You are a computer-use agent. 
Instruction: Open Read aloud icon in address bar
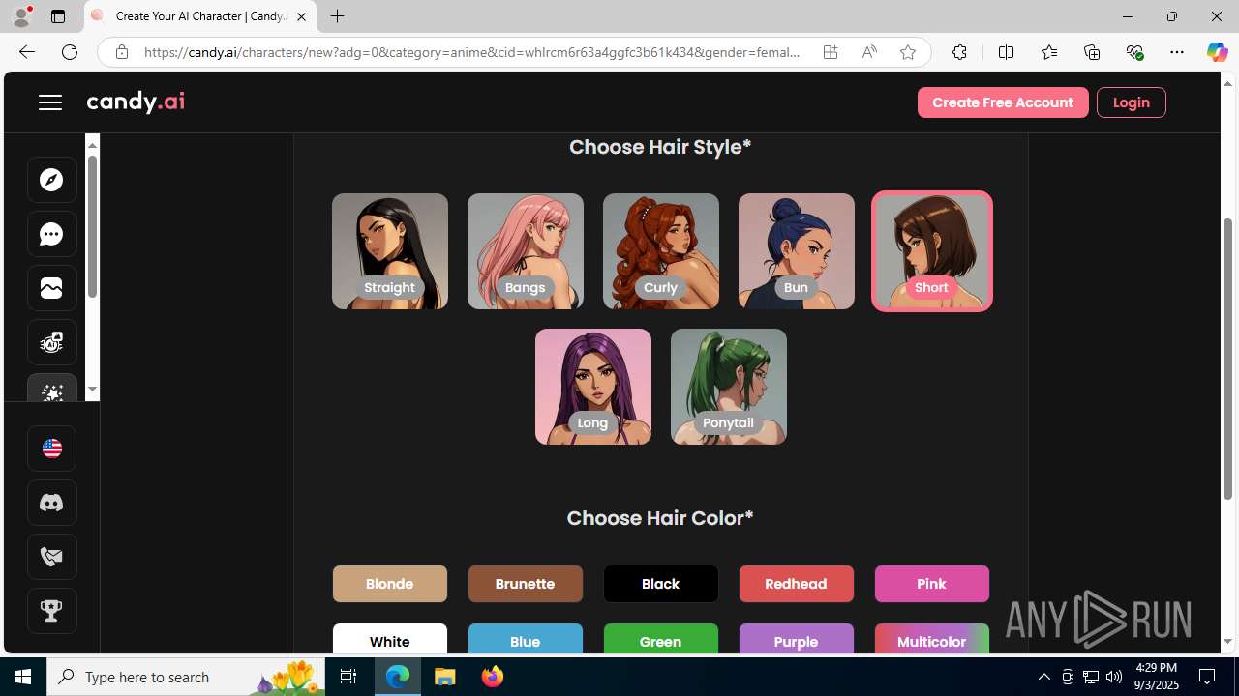coord(869,52)
